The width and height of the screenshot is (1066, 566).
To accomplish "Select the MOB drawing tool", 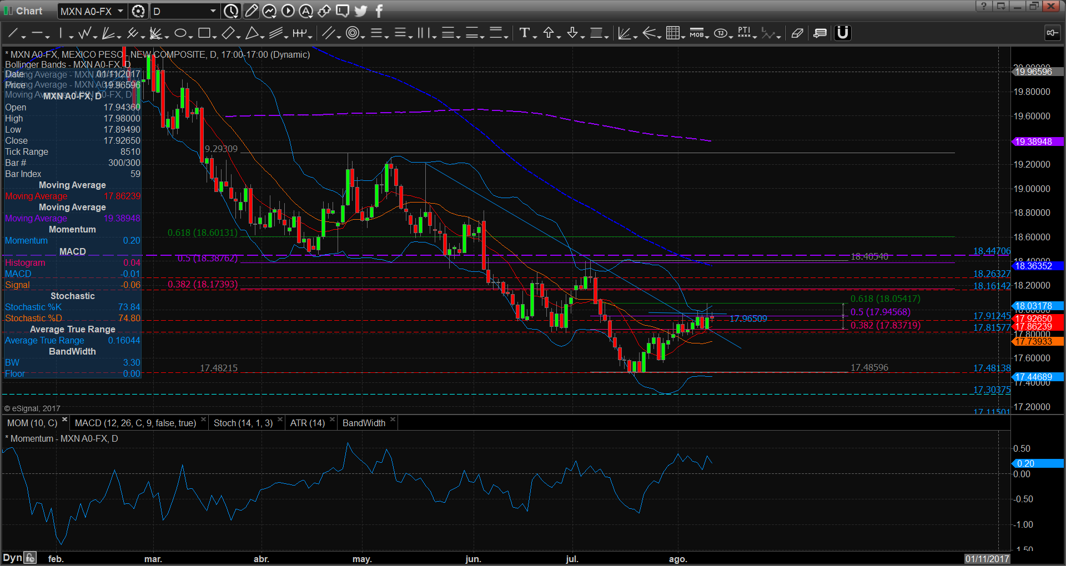I will (697, 33).
